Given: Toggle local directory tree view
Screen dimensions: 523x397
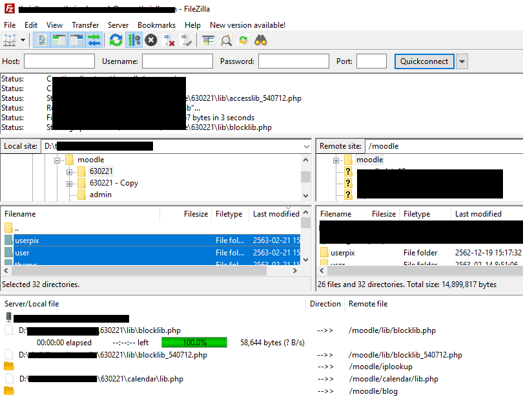Looking at the screenshot, I should click(x=59, y=40).
